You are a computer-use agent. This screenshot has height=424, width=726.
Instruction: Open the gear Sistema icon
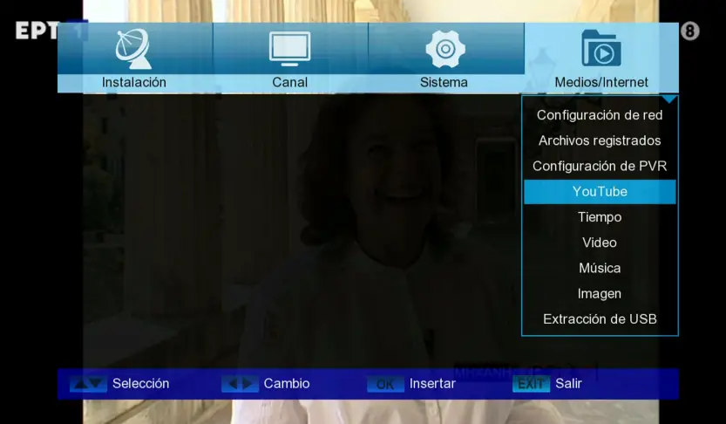(x=445, y=49)
